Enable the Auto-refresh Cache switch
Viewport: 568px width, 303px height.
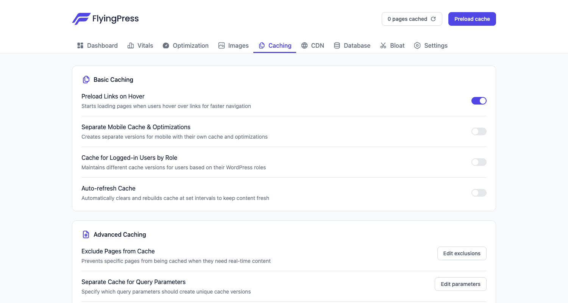[479, 193]
